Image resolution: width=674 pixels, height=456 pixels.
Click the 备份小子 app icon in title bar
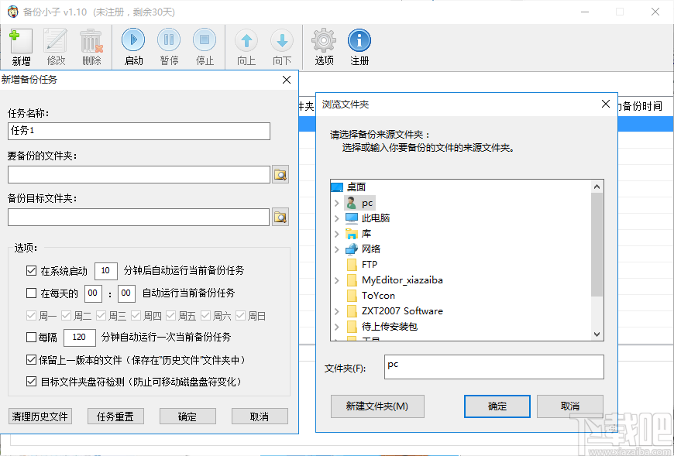click(x=13, y=12)
